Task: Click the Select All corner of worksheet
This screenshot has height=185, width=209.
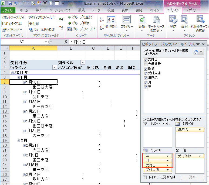Action: (x=5, y=48)
